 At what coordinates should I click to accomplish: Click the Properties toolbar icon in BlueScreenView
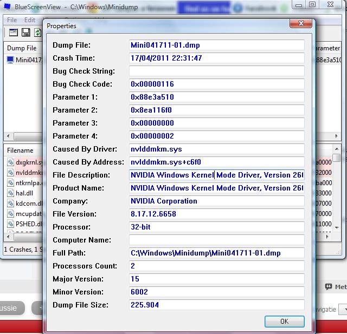pyautogui.click(x=13, y=32)
